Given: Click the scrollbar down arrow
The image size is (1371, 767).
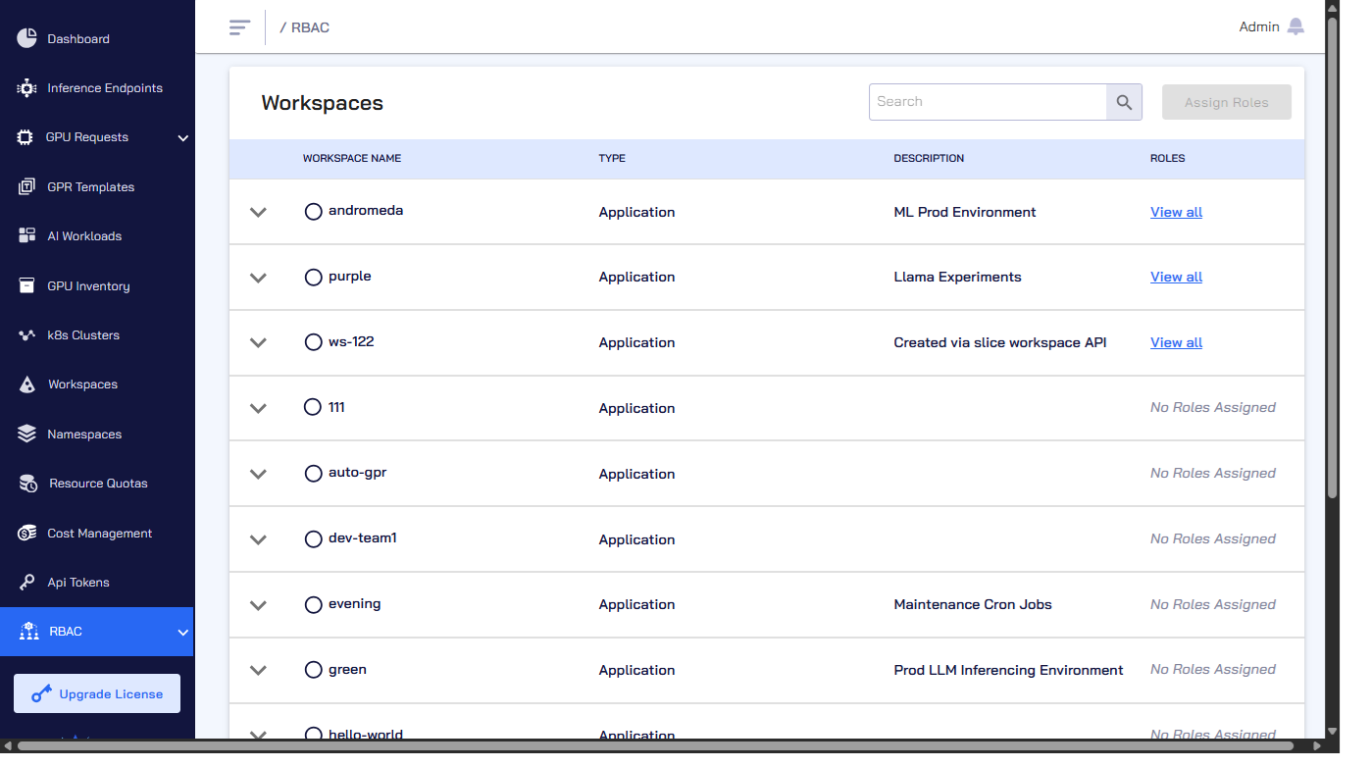Looking at the screenshot, I should (1332, 731).
